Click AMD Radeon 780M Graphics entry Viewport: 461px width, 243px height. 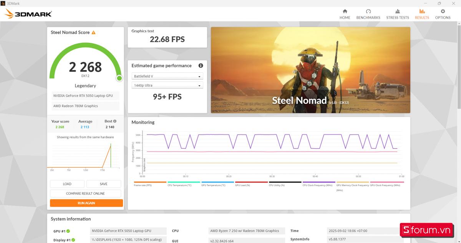[x=85, y=106]
